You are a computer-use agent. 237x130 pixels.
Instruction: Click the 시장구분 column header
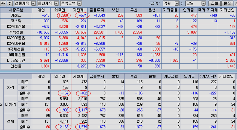16,10
